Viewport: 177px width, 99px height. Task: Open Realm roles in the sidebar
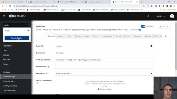click(7, 46)
